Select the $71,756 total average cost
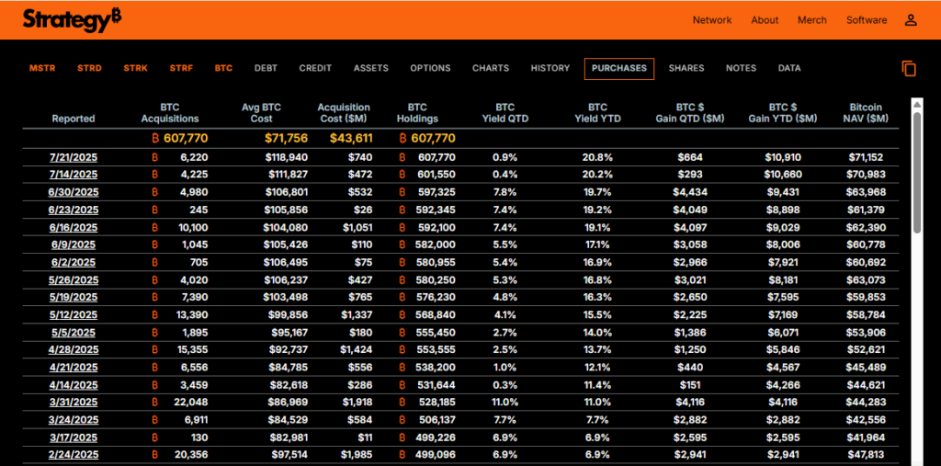941x466 pixels. (x=286, y=139)
